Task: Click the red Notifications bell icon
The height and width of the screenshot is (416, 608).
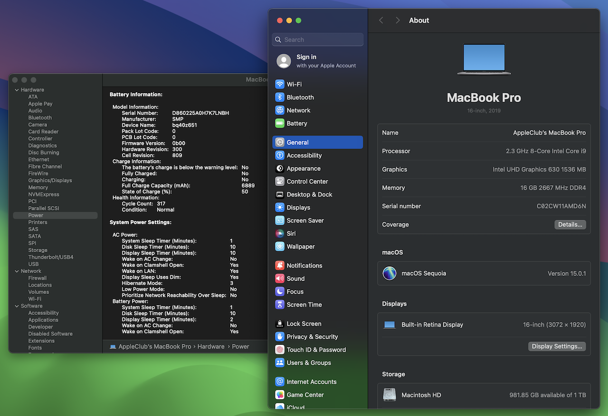Action: tap(280, 265)
